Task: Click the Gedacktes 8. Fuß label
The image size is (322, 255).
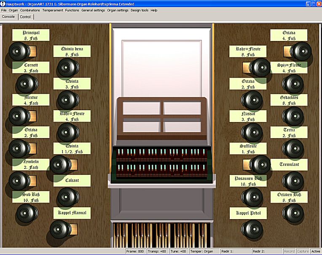Action: (x=289, y=100)
